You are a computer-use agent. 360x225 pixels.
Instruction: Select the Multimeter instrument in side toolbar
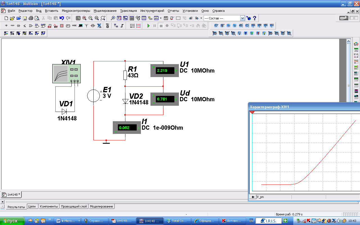[356, 44]
